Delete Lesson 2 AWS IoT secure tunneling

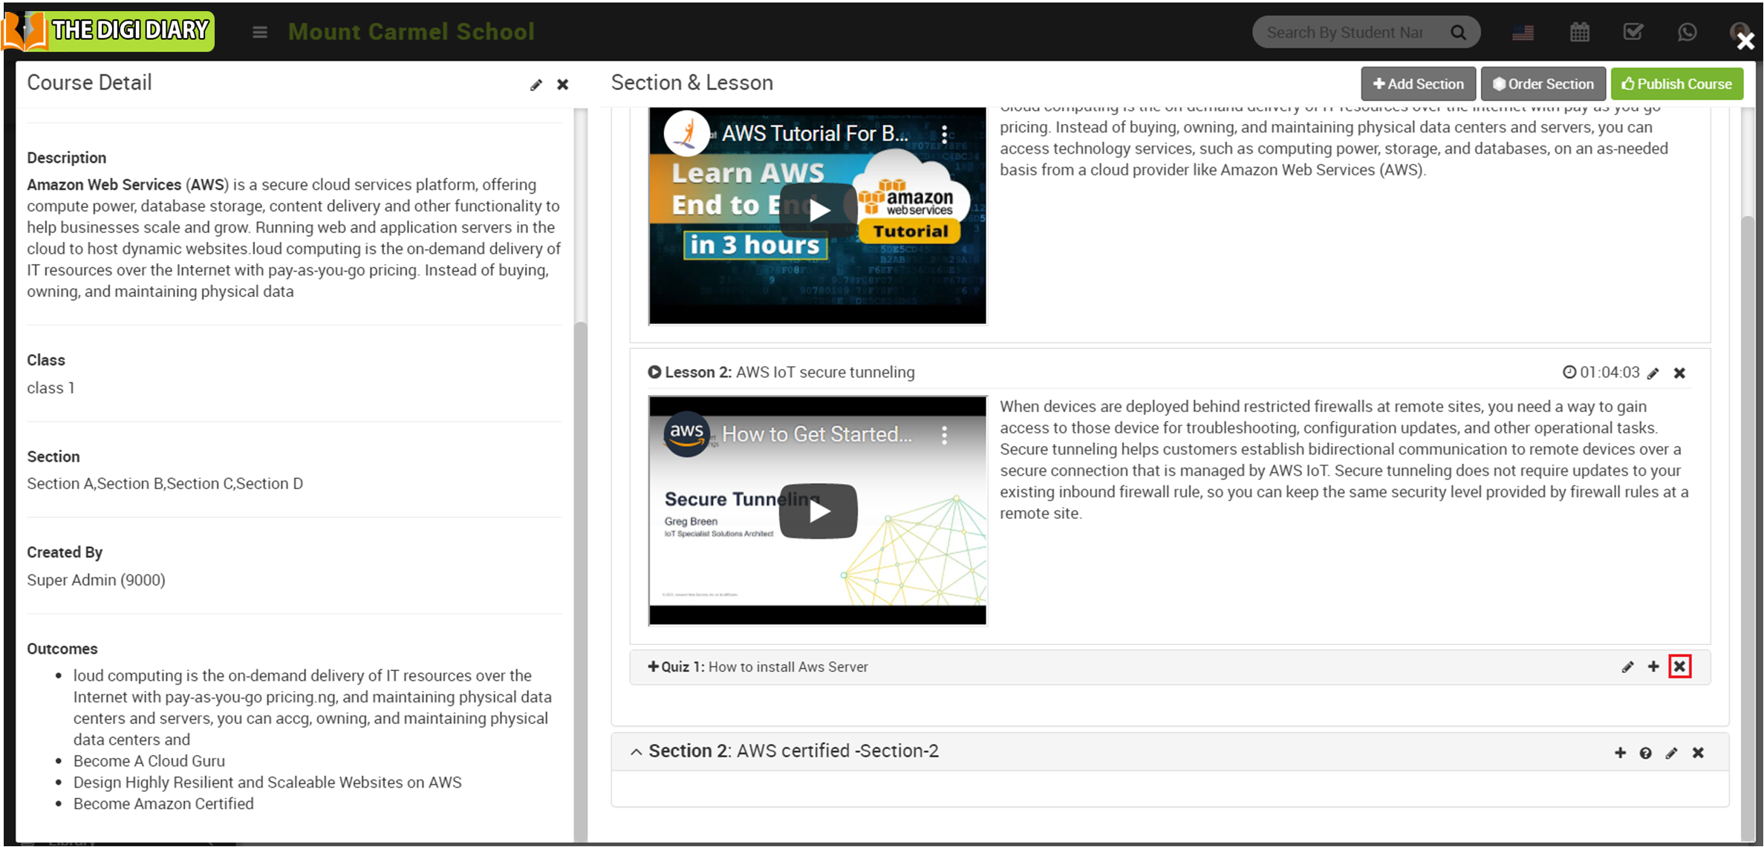tap(1679, 373)
